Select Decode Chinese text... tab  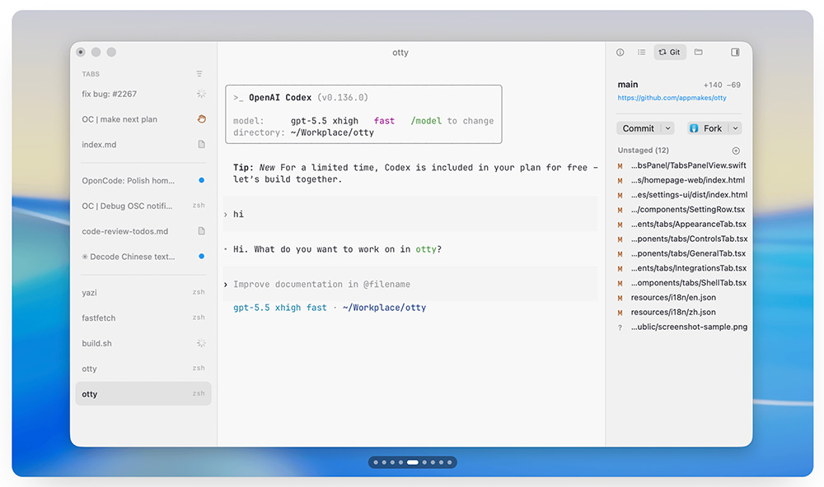point(143,257)
